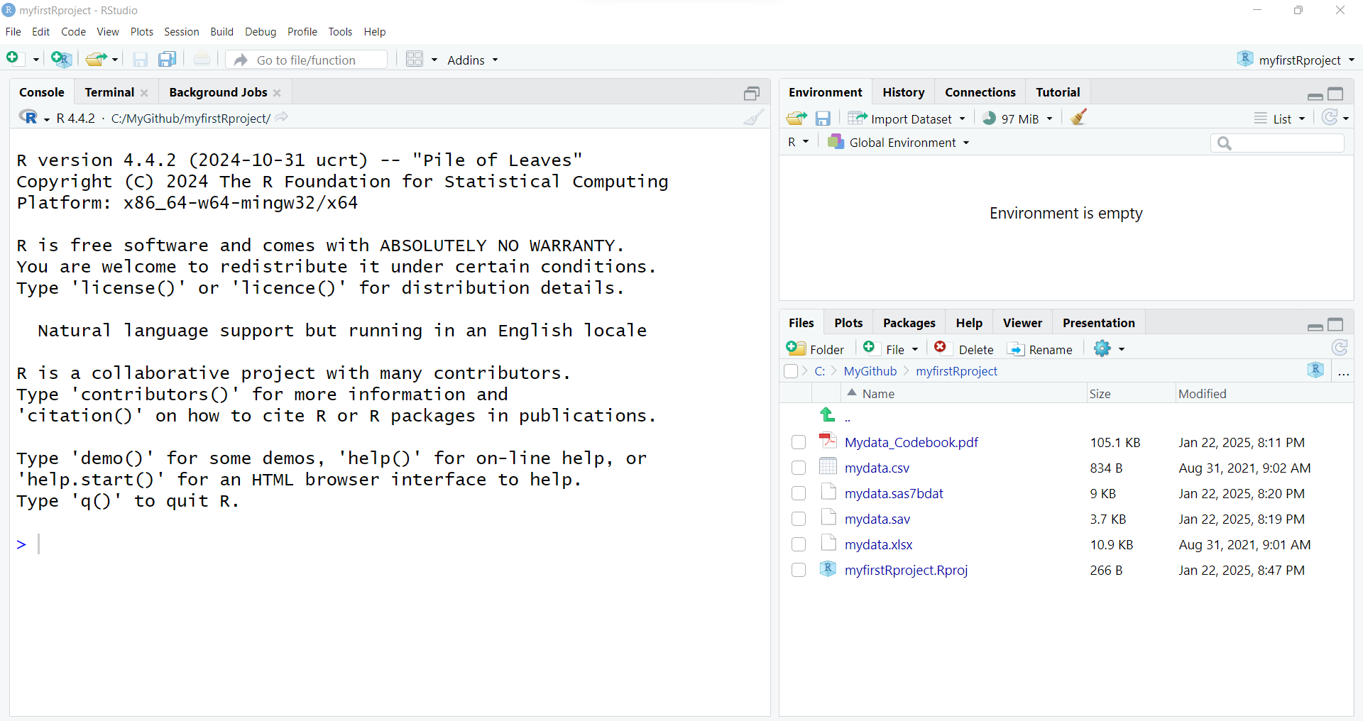The height and width of the screenshot is (721, 1363).
Task: Click the Open File folder icon in main toolbar
Action: click(x=95, y=60)
